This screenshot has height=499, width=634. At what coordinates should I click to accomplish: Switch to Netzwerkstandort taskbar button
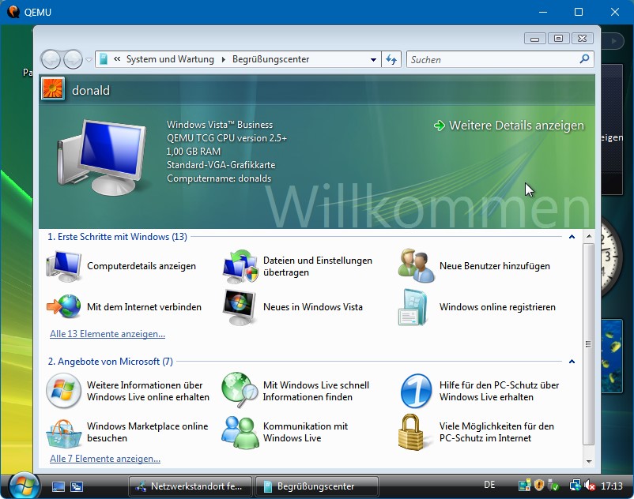click(190, 486)
